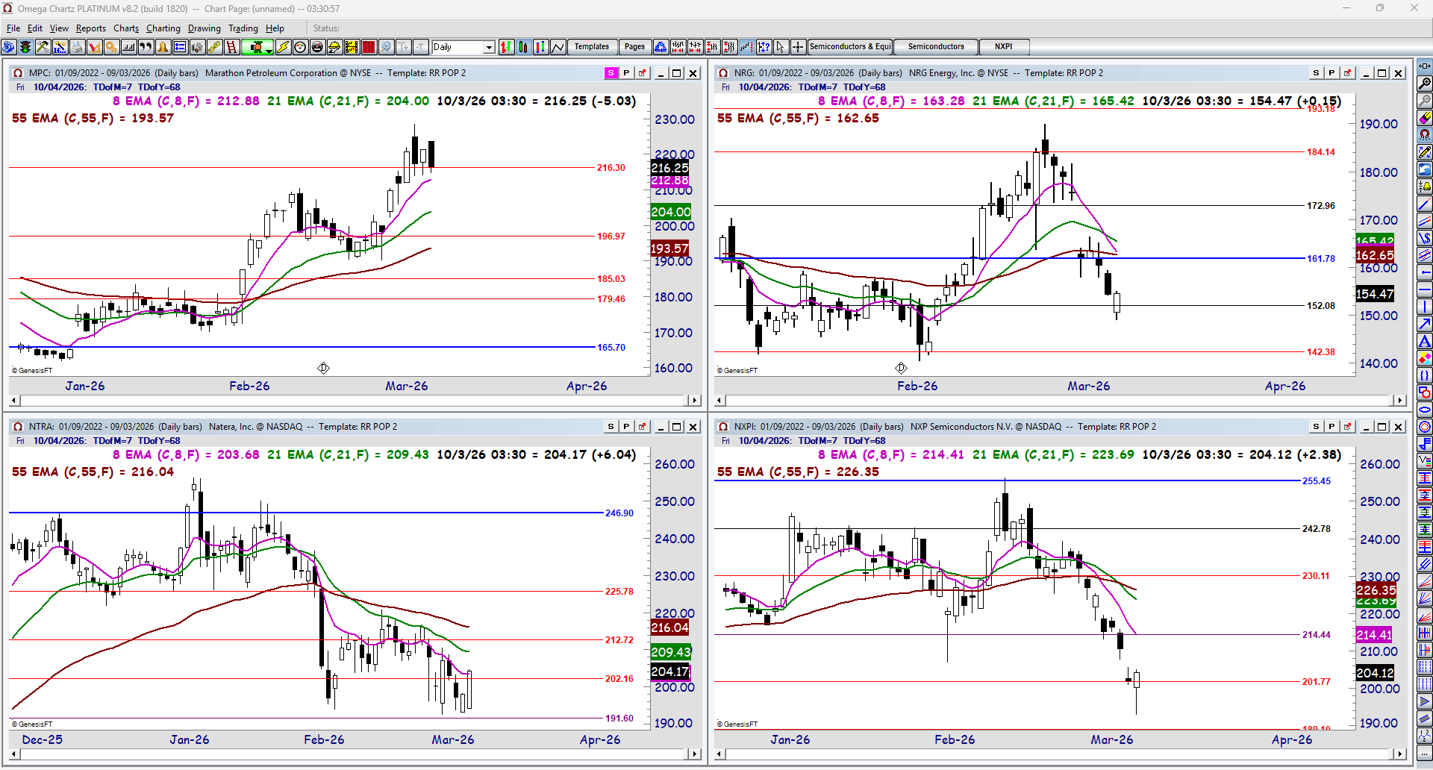Viewport: 1433px width, 770px height.
Task: Open the View menu
Action: (59, 28)
